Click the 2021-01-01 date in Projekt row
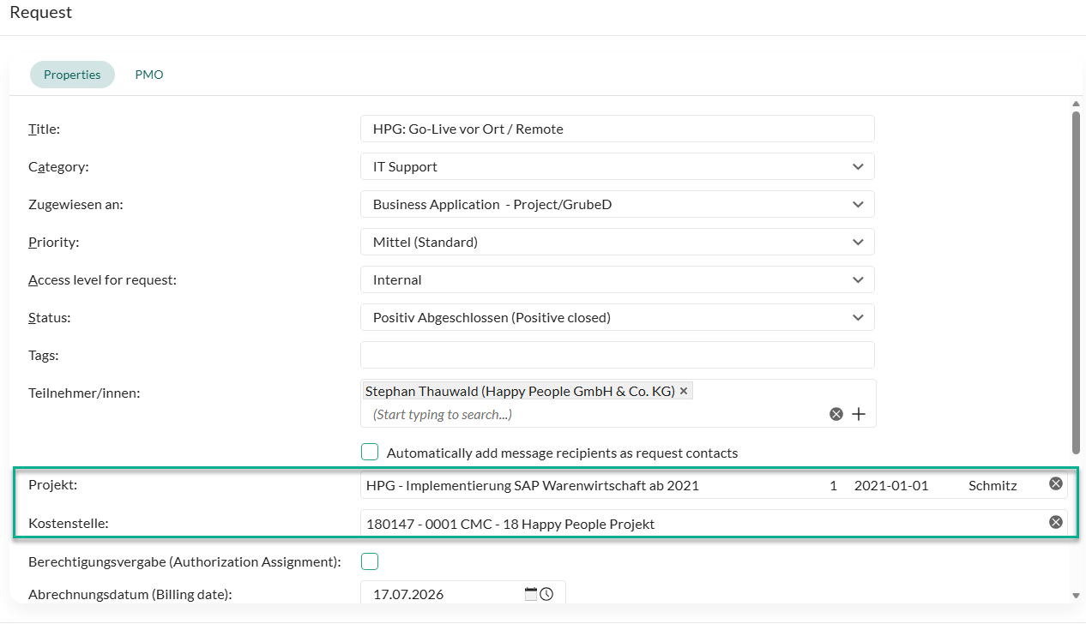Screen dimensions: 1086x624 (891, 485)
